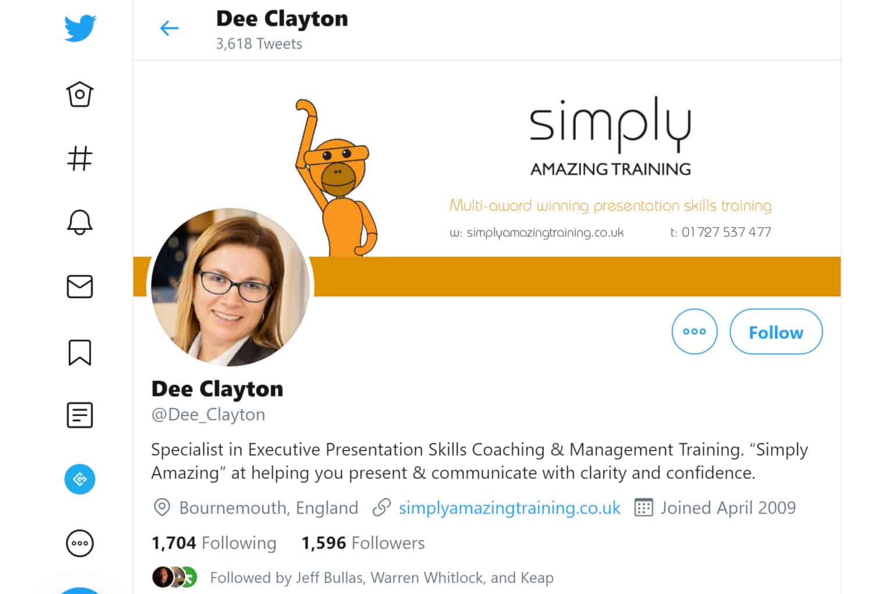The width and height of the screenshot is (872, 594).
Task: Open Bookmarks icon in sidebar
Action: click(x=80, y=352)
